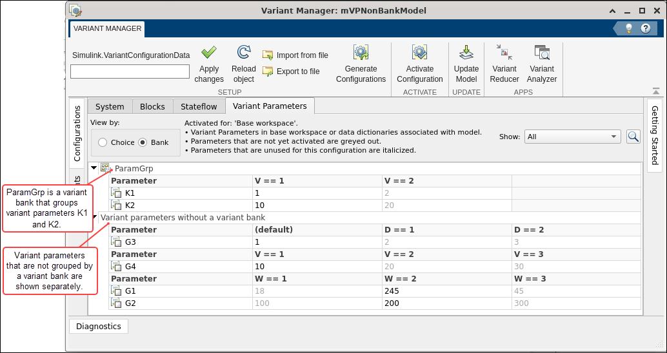This screenshot has height=353, width=667.
Task: Switch to the System tab
Action: 110,107
